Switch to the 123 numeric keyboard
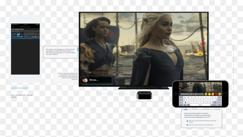Screen dimensions: 243x137 pyautogui.click(x=185, y=105)
